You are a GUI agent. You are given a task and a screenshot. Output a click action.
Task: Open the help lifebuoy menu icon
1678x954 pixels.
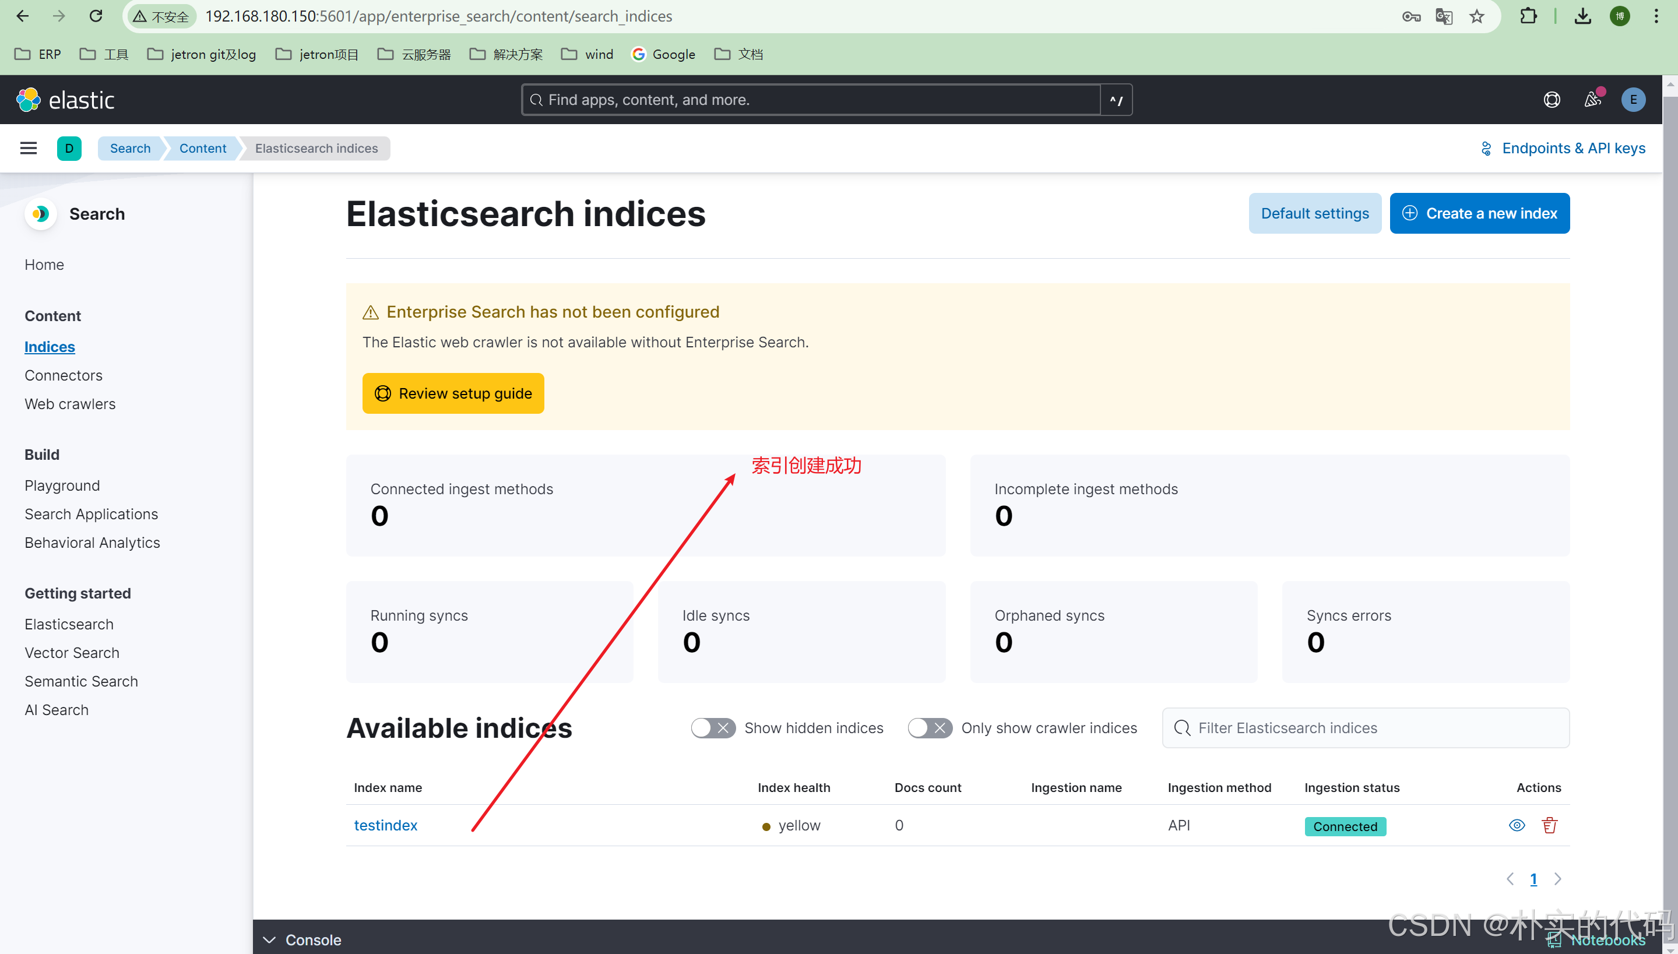pyautogui.click(x=1552, y=100)
